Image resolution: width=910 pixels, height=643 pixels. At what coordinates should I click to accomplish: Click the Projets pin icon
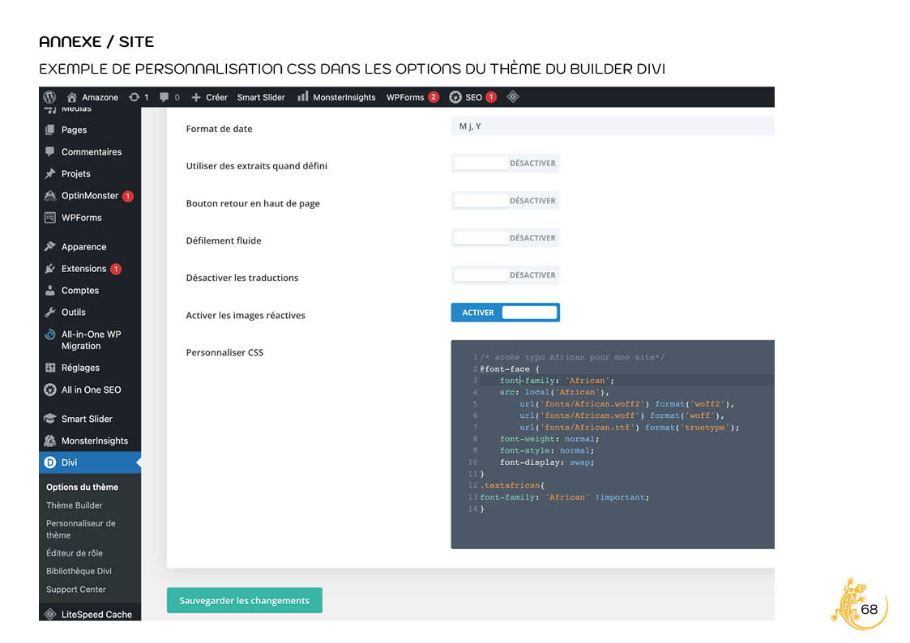pyautogui.click(x=50, y=173)
